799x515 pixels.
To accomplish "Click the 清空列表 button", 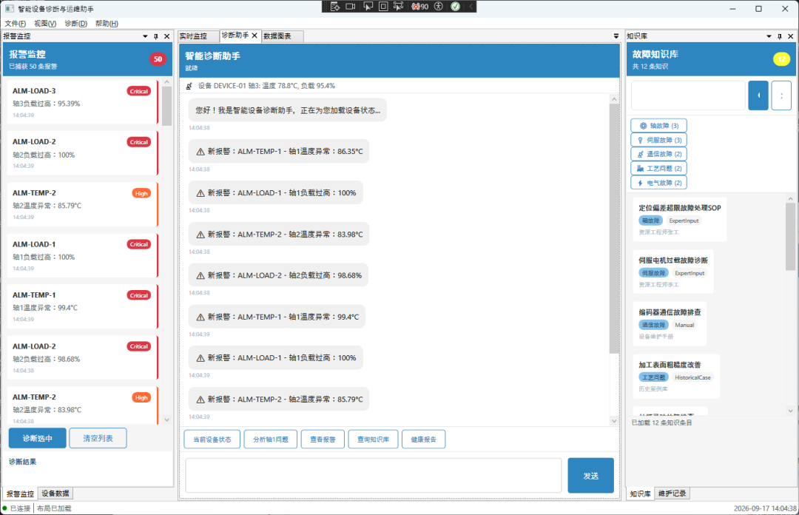I will click(98, 438).
